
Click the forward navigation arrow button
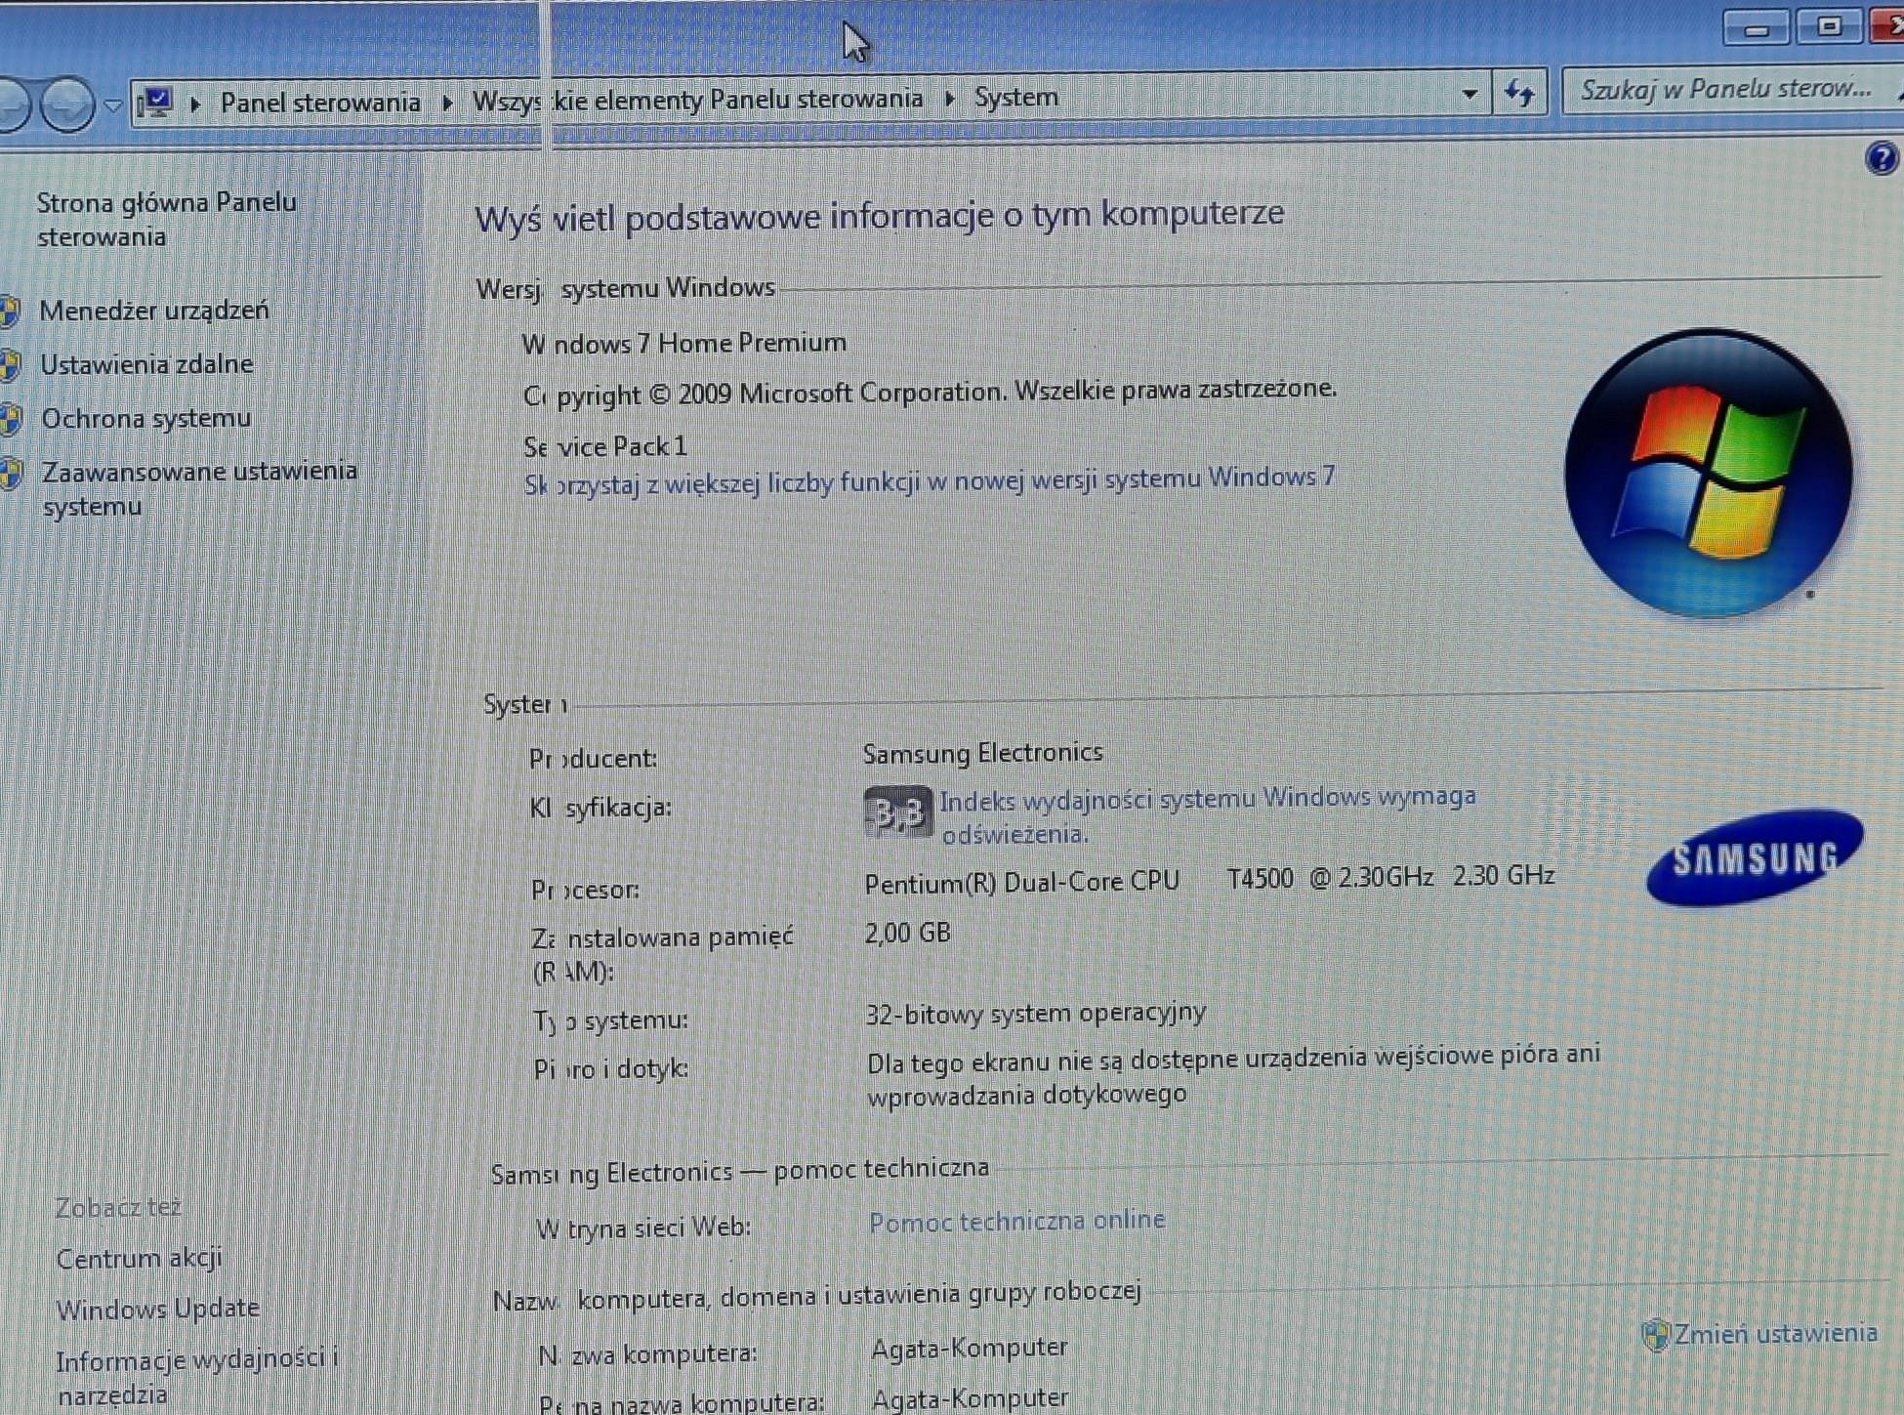[x=67, y=104]
